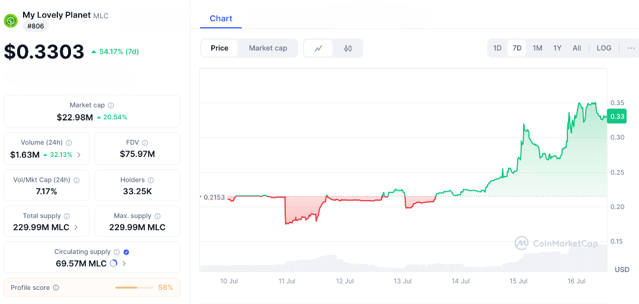
Task: Toggle chart to Price view
Action: (220, 48)
